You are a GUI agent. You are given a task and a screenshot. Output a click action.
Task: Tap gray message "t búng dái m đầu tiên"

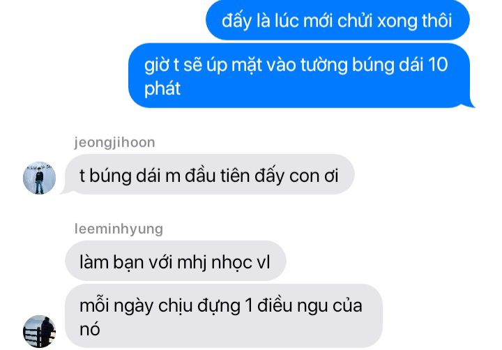coord(208,175)
